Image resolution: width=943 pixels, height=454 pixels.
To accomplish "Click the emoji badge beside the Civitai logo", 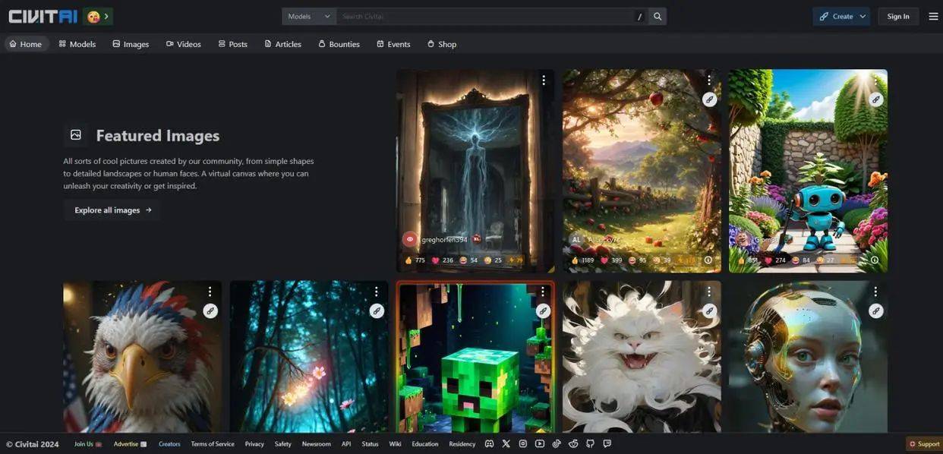I will tap(97, 16).
